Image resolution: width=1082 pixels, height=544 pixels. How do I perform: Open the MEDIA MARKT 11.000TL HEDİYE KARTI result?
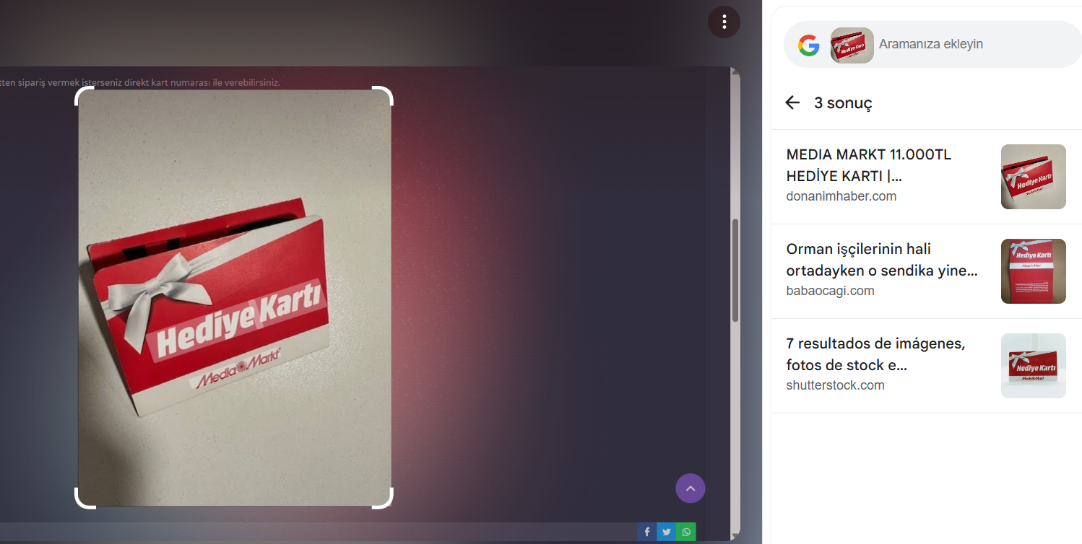(926, 177)
